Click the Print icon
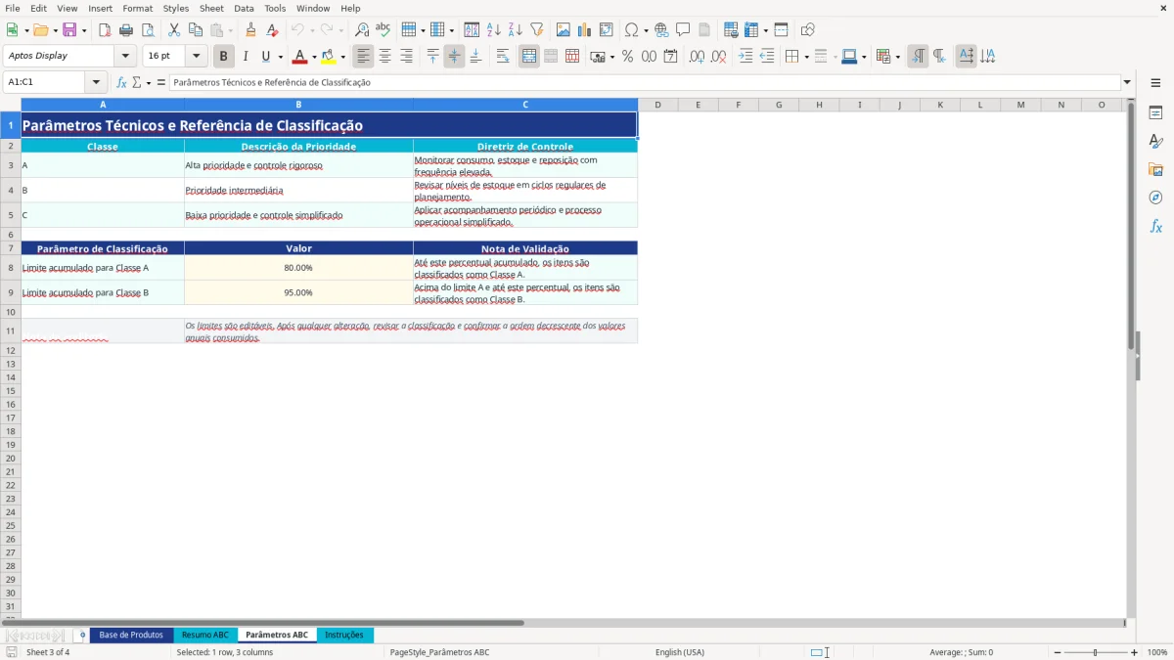 click(x=126, y=30)
